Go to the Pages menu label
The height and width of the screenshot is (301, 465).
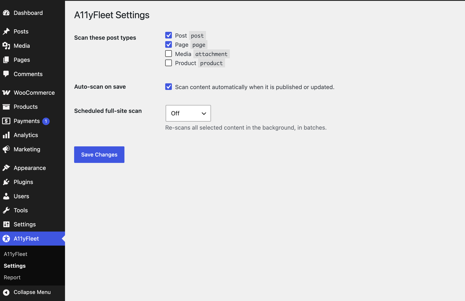22,60
